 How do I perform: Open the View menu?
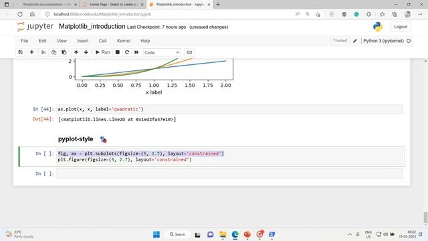tap(62, 41)
